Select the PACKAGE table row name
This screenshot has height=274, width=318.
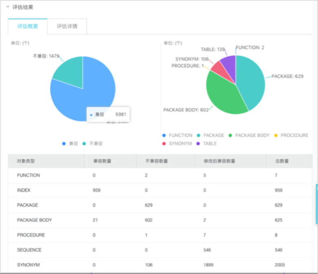click(27, 205)
